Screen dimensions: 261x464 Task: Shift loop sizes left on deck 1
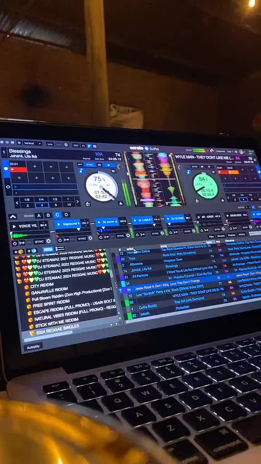point(18,203)
